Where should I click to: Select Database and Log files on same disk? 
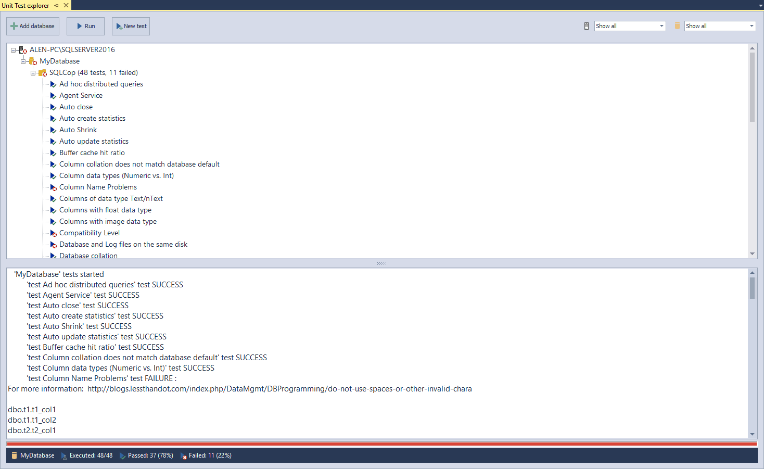(x=123, y=245)
